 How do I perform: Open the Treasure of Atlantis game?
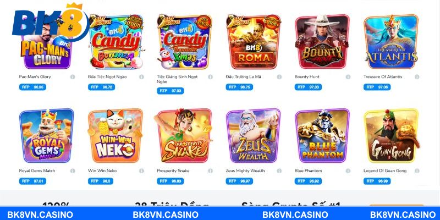[391, 42]
